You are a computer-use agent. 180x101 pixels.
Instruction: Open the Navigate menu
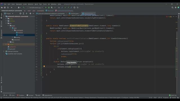pos(19,4)
